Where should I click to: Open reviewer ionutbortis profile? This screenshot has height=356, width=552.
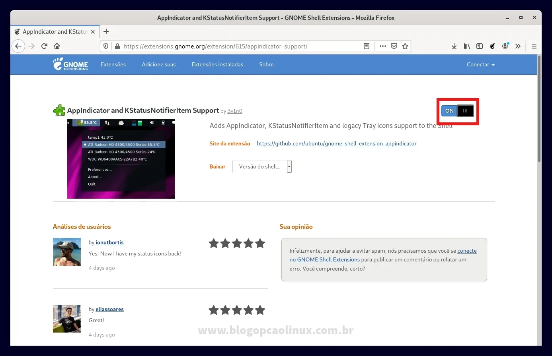[x=109, y=242]
